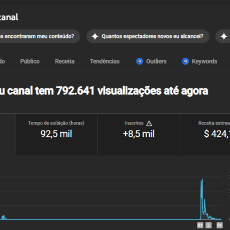The width and height of the screenshot is (230, 230).
Task: Open the Outliers tab
Action: coord(151,62)
